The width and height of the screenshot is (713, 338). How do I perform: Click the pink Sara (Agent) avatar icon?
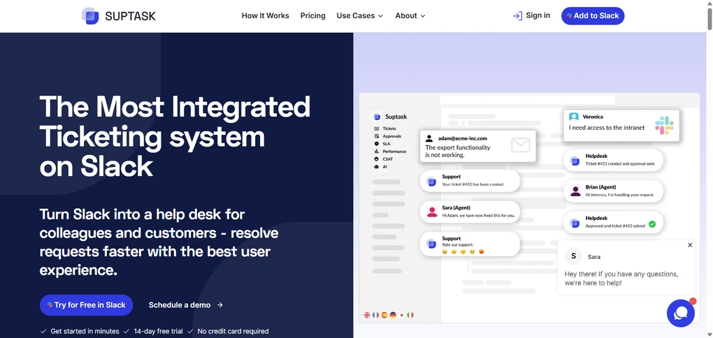(432, 212)
